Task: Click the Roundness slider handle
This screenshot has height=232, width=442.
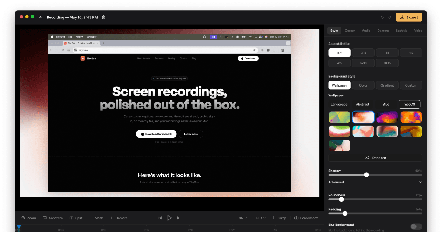Action: point(341,199)
